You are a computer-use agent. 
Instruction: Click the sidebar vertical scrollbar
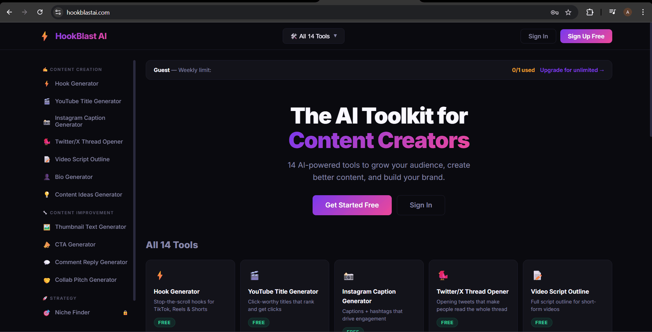click(135, 180)
